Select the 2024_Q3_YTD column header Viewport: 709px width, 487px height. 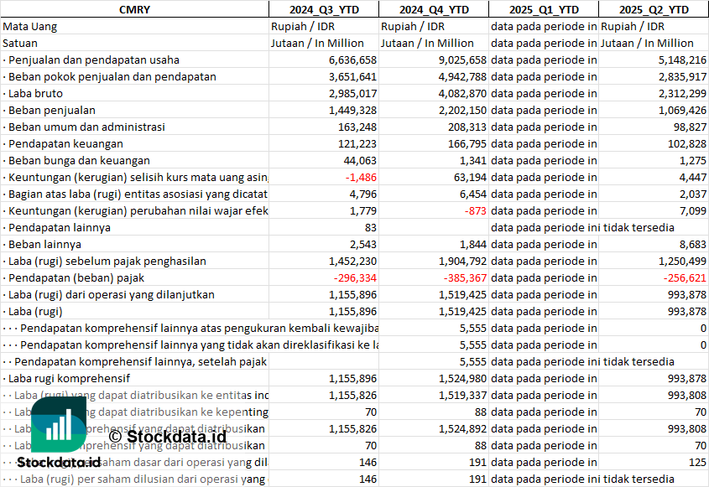[324, 9]
